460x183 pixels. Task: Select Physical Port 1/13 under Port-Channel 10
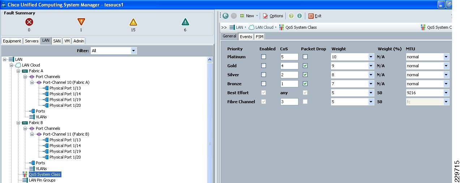pos(65,88)
